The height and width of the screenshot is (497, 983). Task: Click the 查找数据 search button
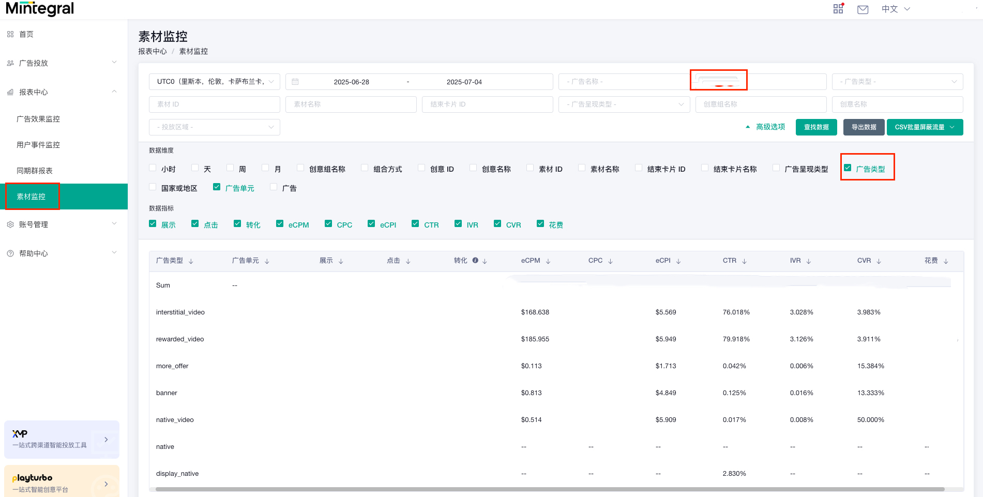pyautogui.click(x=816, y=127)
